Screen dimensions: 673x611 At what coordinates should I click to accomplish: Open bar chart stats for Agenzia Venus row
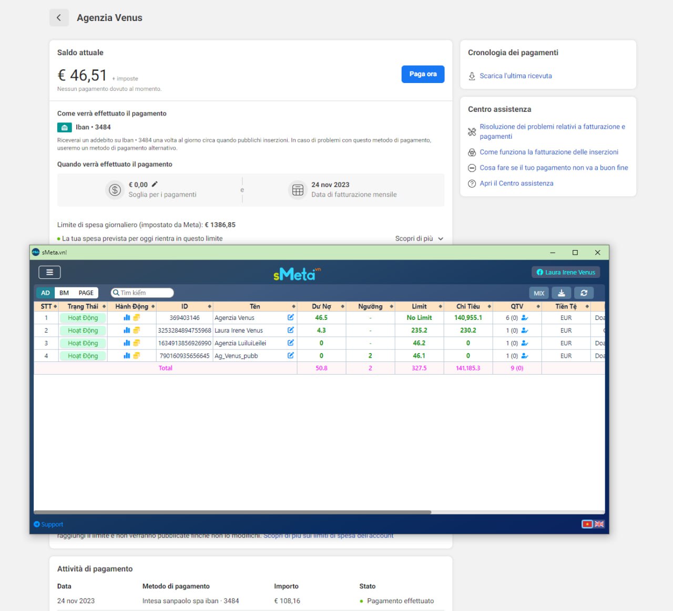(127, 318)
